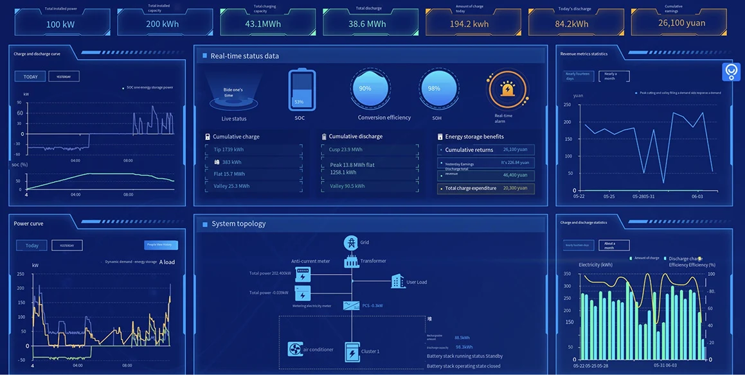Viewport: 745px width, 376px height.
Task: Click Battery stack operating state closed
Action: 463,366
